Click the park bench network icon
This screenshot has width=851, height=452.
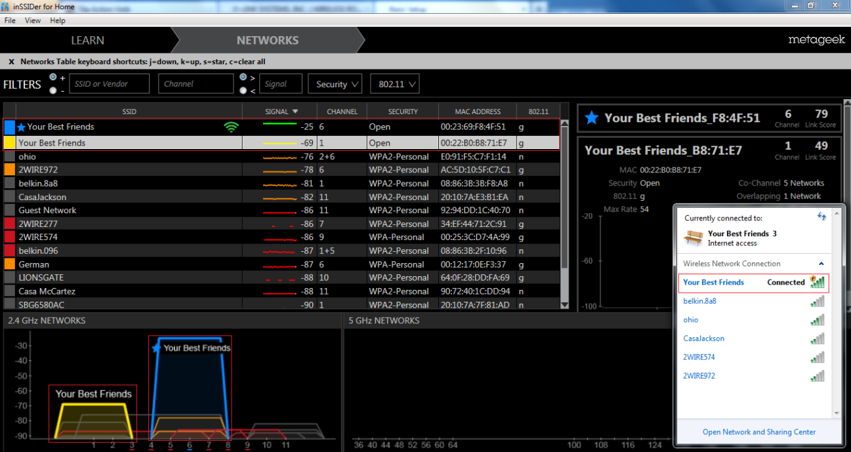click(693, 237)
